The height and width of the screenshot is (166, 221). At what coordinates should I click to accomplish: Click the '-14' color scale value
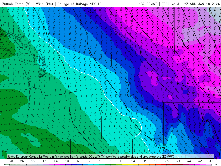pyautogui.click(x=54, y=161)
